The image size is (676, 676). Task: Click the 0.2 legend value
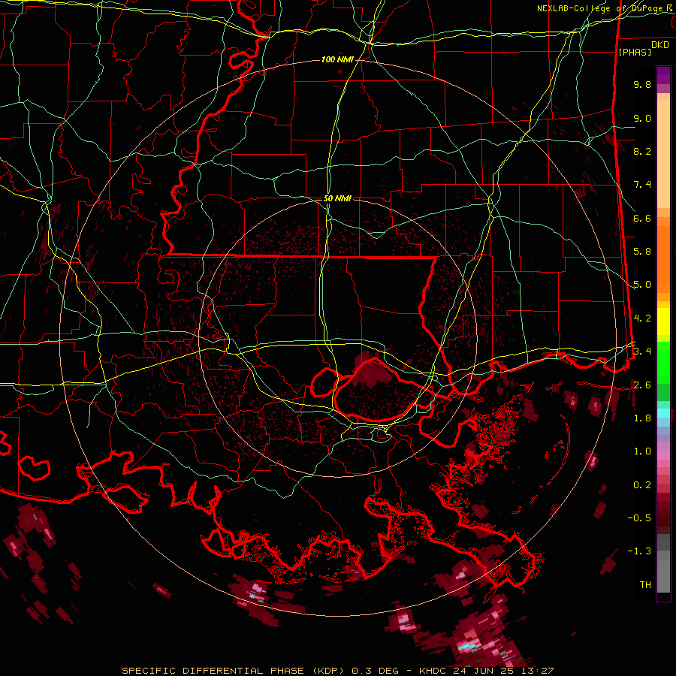coord(642,484)
